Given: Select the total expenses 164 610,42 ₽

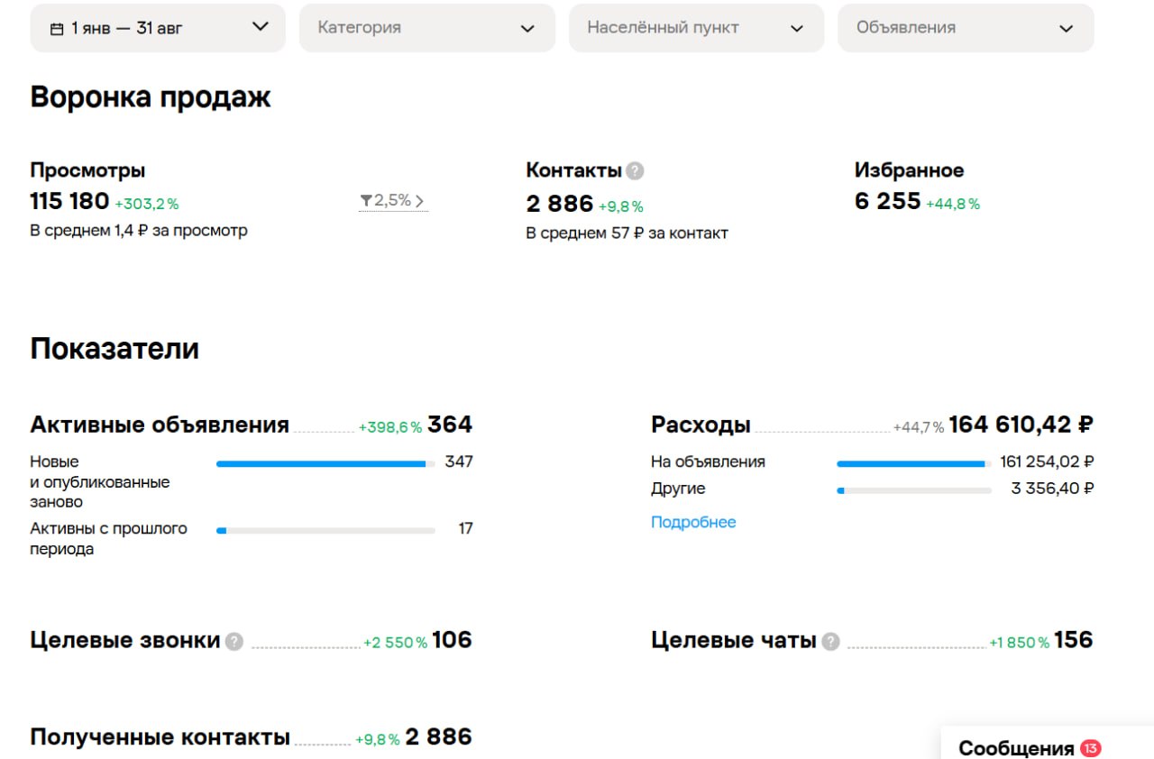Looking at the screenshot, I should click(x=1021, y=425).
